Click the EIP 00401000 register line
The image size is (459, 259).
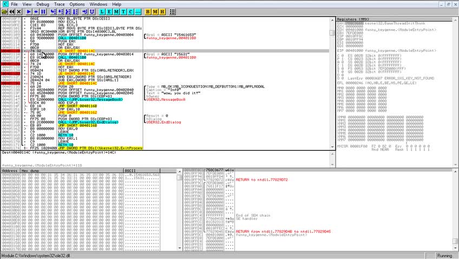point(386,51)
